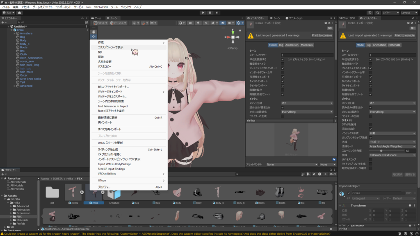The height and width of the screenshot is (236, 420).
Task: Open the tangents Calculate Mikktspace dropdown
Action: pos(392,155)
